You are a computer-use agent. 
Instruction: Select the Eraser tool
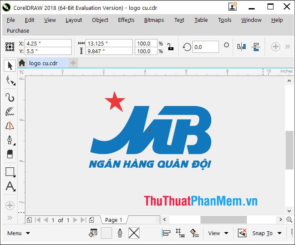pyautogui.click(x=10, y=154)
